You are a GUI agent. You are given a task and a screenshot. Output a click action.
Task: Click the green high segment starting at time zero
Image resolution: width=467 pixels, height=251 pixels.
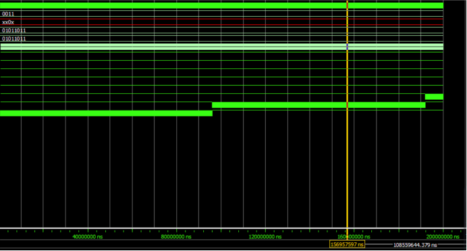tap(106, 113)
